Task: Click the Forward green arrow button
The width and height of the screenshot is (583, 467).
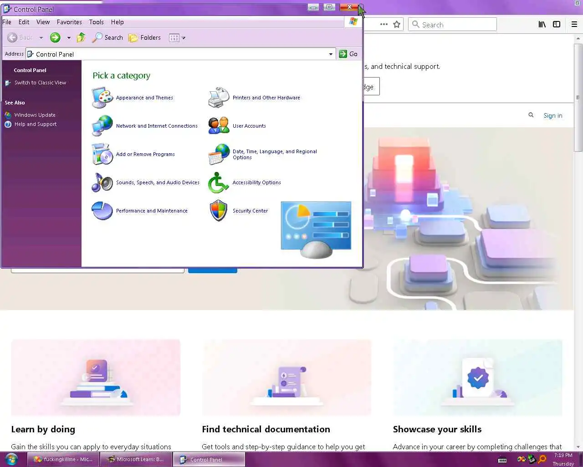Action: (x=55, y=37)
